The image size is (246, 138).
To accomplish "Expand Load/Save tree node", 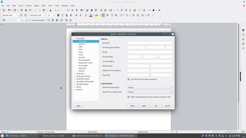I will coord(74,74).
